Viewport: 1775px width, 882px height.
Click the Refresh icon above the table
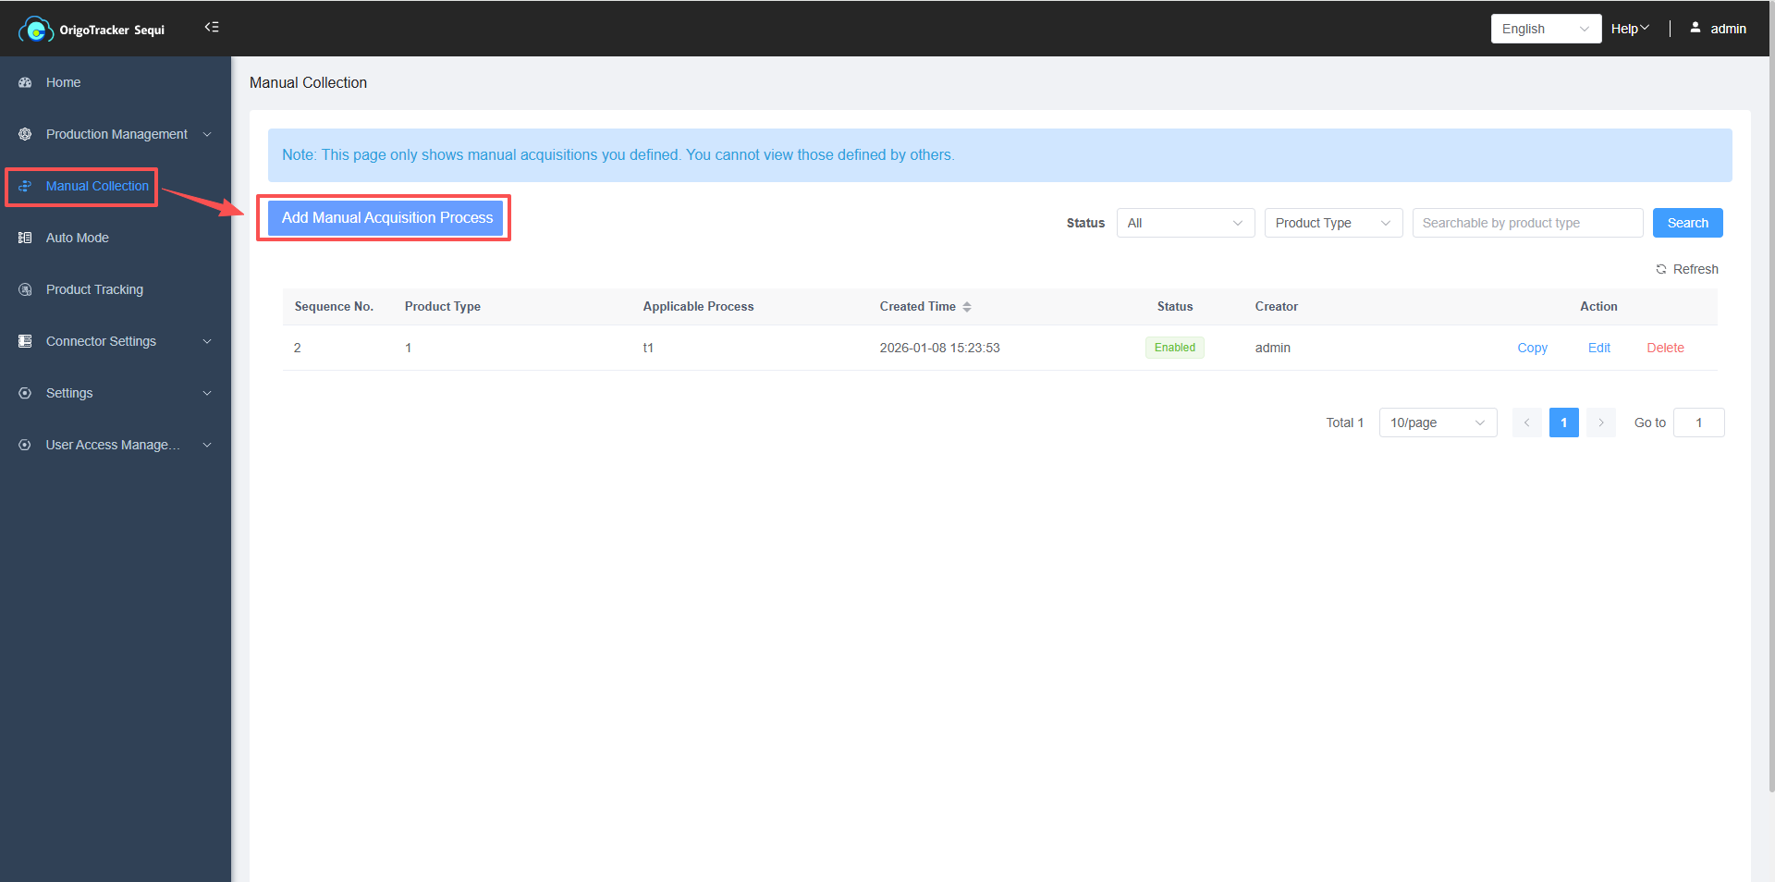(1661, 269)
